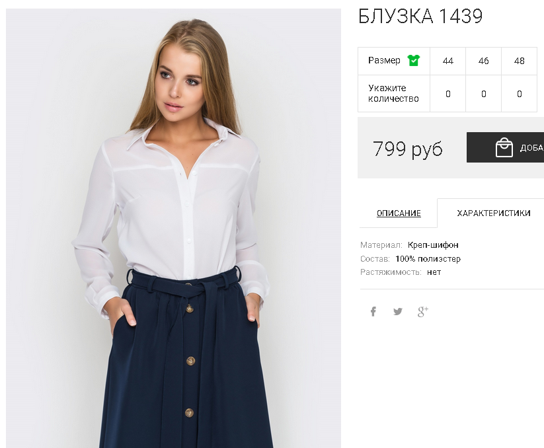
Task: Click the Укажите количество label
Action: 393,93
